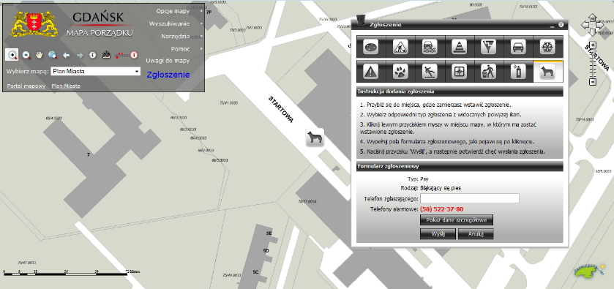The width and height of the screenshot is (614, 289).
Task: Open the Portal mapowy link
Action: click(26, 86)
